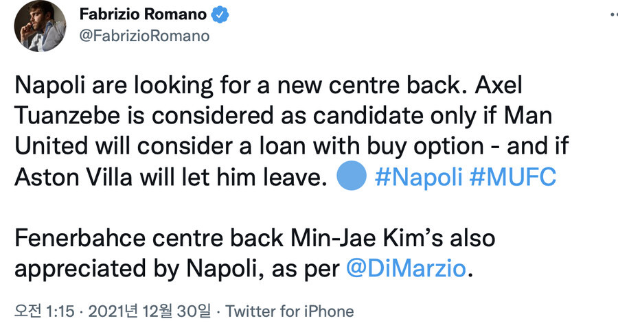Click the sentence 'appreciated by Napoli, as per'
Viewport: 618px width, 332px height.
(x=177, y=269)
